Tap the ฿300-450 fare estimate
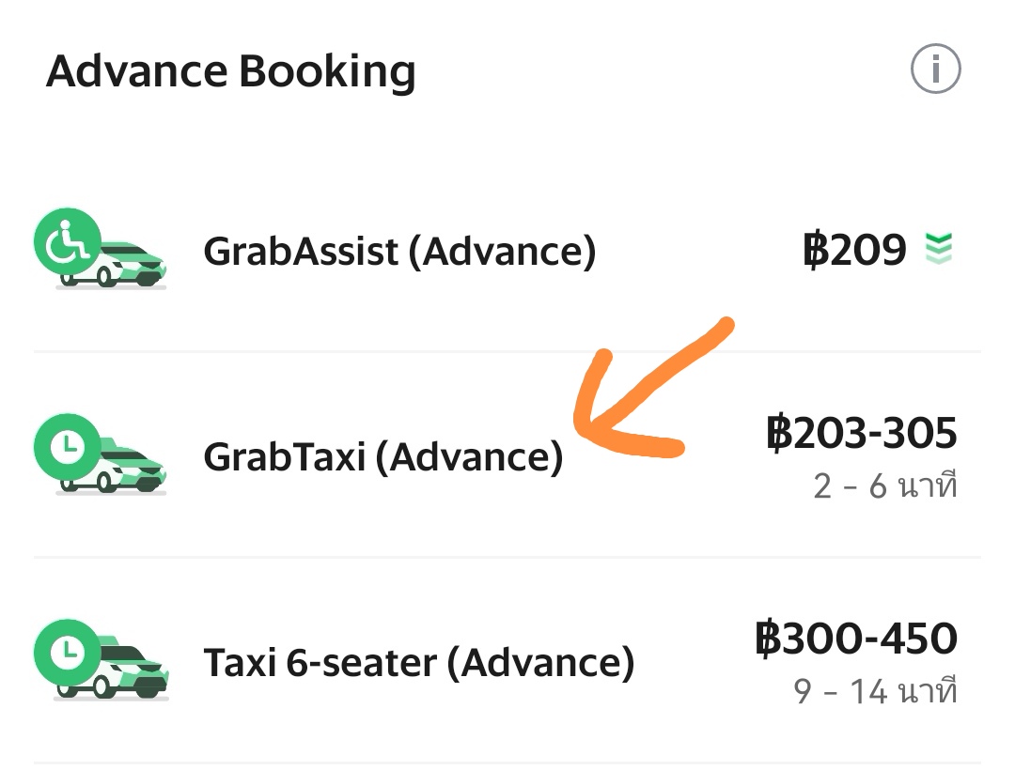 (856, 639)
